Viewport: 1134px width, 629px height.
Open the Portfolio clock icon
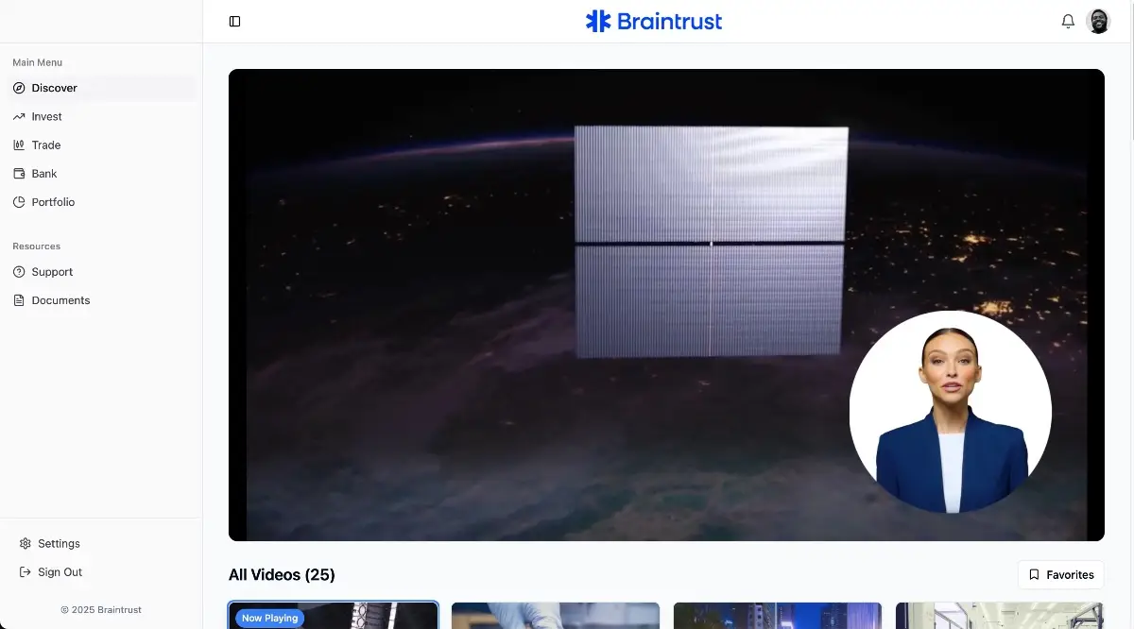tap(19, 201)
